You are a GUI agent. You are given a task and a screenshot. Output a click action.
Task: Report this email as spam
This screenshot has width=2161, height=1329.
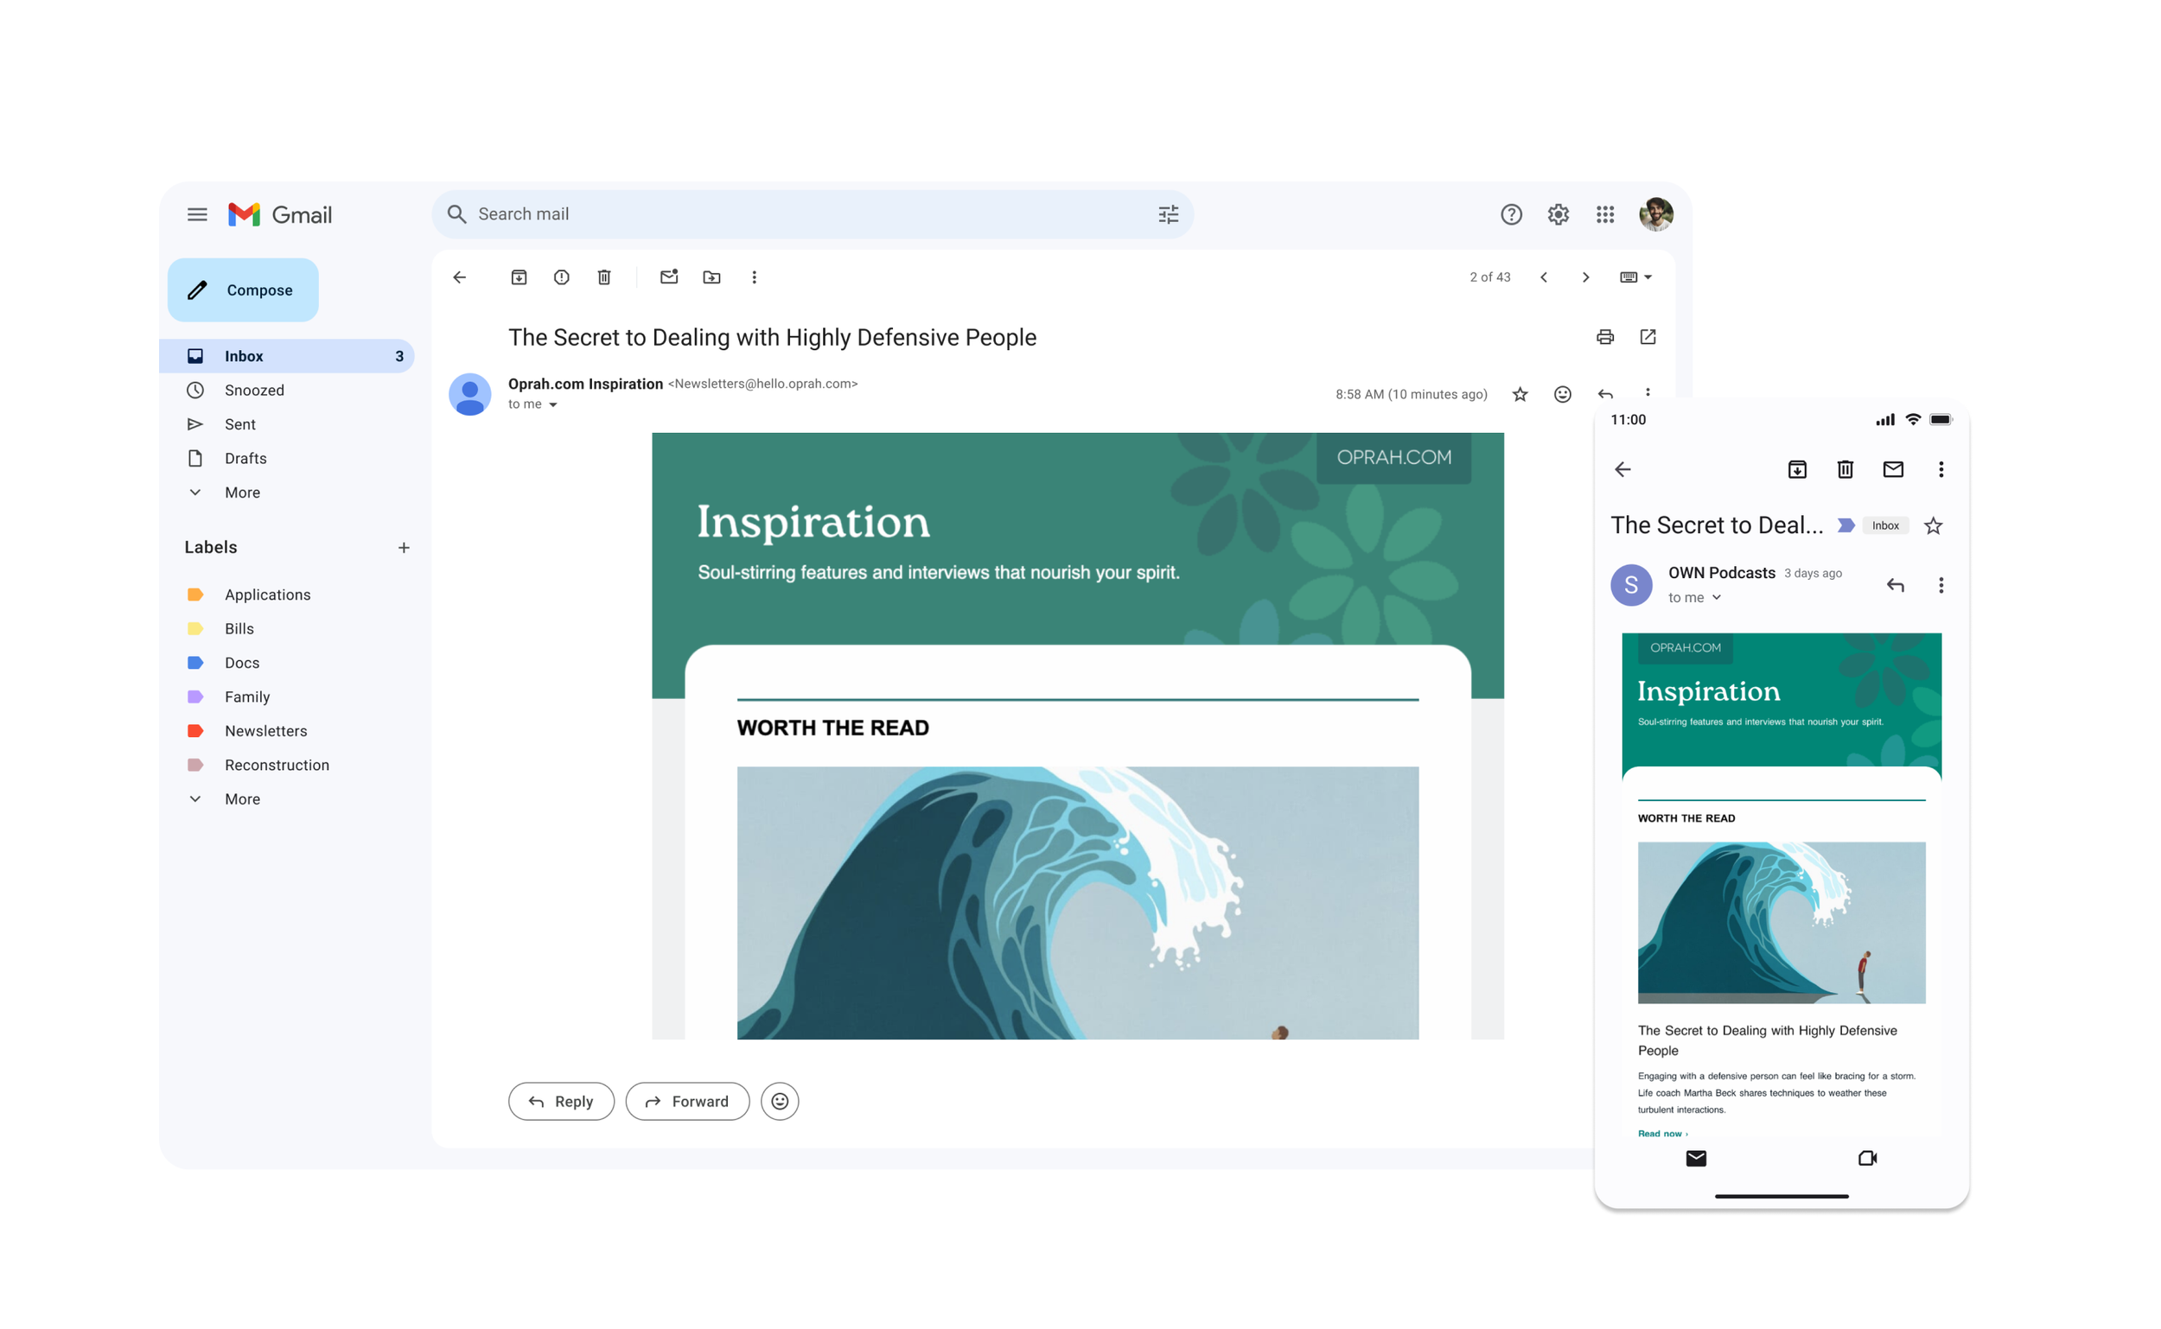tap(561, 277)
